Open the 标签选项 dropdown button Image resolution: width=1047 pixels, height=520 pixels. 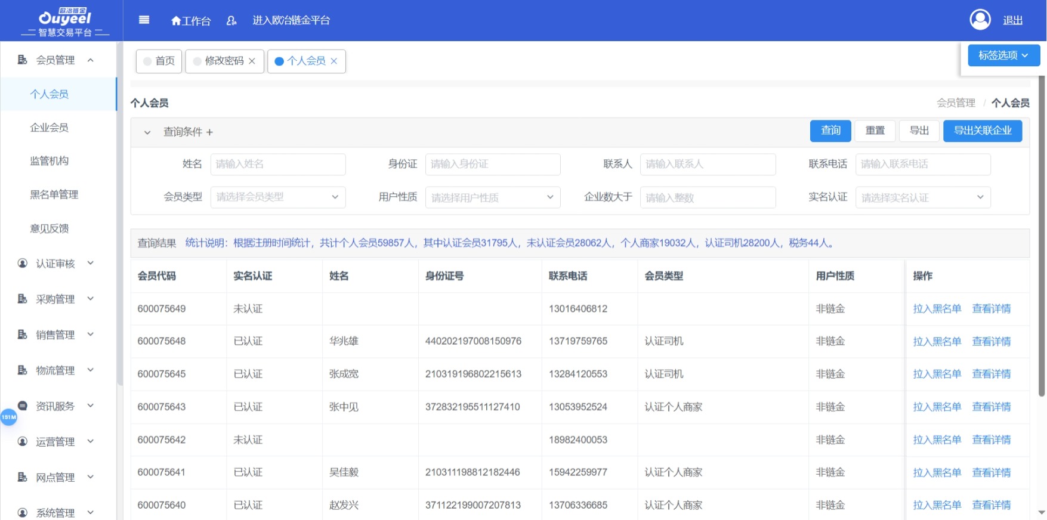tap(1004, 55)
